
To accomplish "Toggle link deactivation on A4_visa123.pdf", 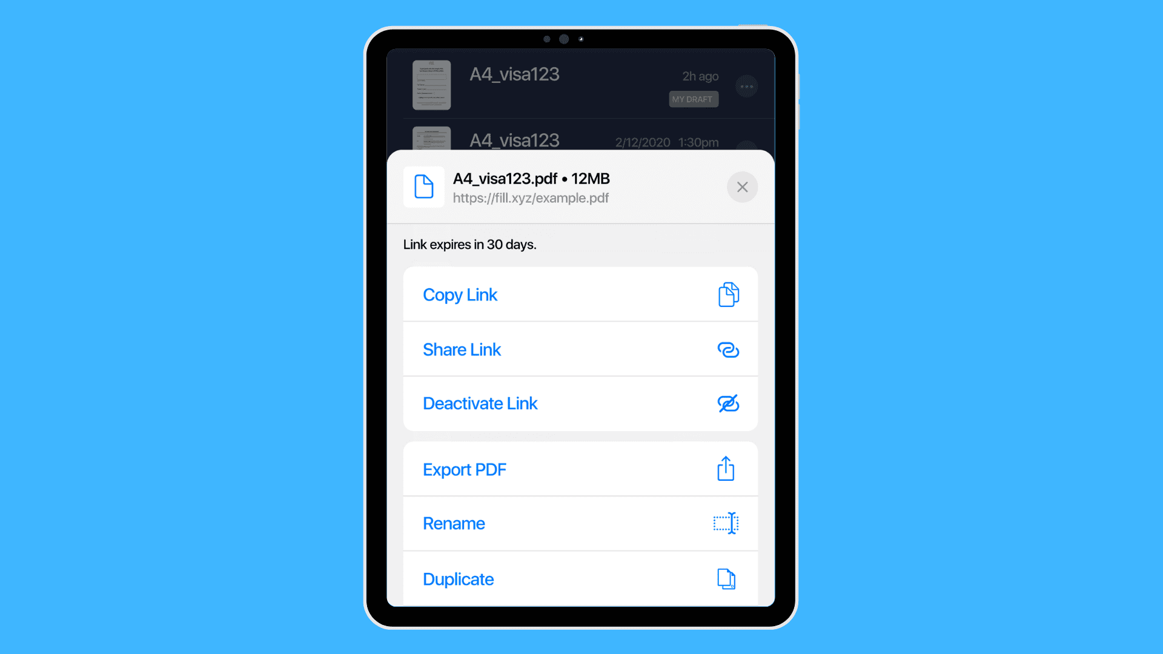I will (x=581, y=403).
